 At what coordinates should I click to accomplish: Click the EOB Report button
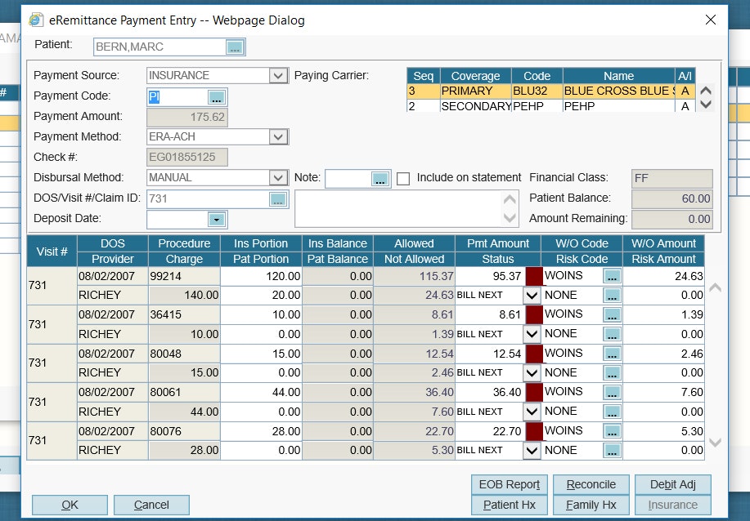pyautogui.click(x=509, y=483)
